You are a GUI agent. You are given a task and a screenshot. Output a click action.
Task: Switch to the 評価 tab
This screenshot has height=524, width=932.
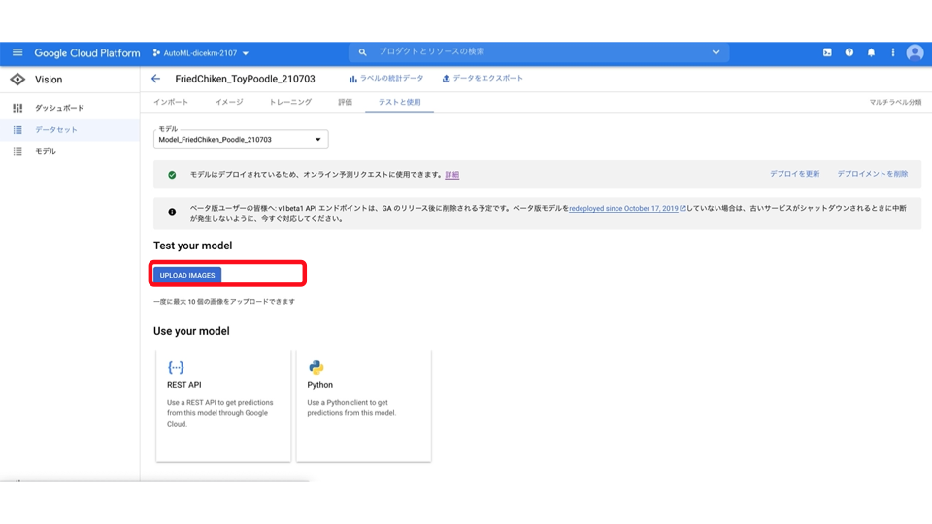[346, 102]
